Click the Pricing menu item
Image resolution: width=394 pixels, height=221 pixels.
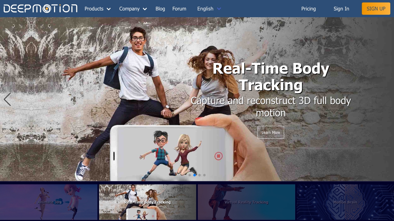pyautogui.click(x=308, y=9)
